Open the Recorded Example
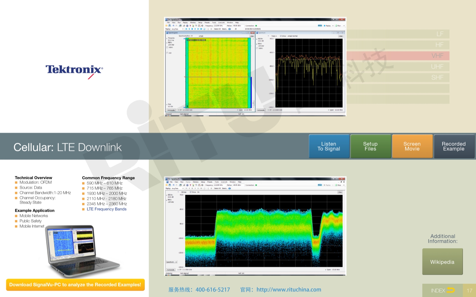Viewport: 476px width, 297px height. tap(453, 146)
